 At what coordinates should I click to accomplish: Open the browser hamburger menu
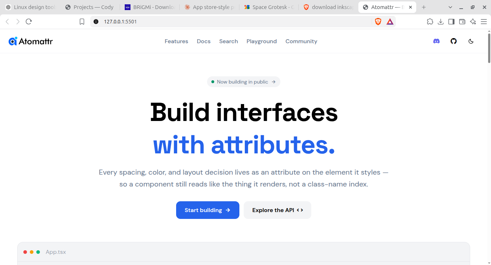tap(484, 22)
